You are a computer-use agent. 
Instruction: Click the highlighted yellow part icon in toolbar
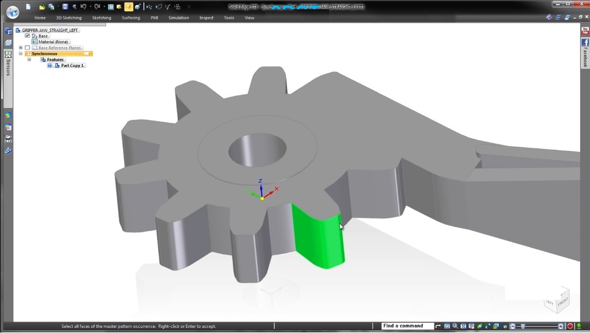pyautogui.click(x=128, y=7)
